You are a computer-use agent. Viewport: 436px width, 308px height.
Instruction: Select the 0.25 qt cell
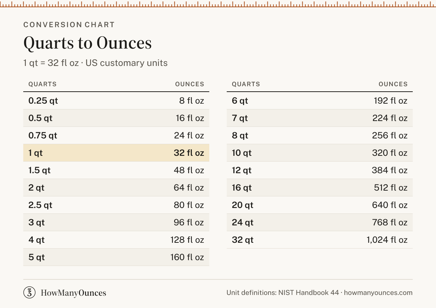43,101
